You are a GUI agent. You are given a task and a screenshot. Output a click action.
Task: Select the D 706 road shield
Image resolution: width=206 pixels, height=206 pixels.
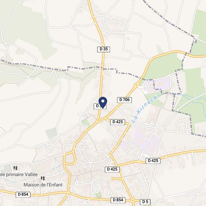click(124, 100)
